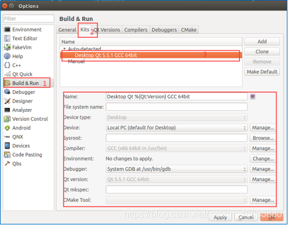Image resolution: width=288 pixels, height=225 pixels.
Task: Open the Qbs hammer category icon
Action: [7, 164]
